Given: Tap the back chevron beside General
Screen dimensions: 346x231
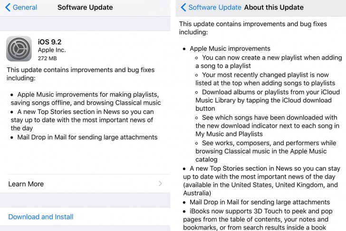Looking at the screenshot, I should pos(8,8).
